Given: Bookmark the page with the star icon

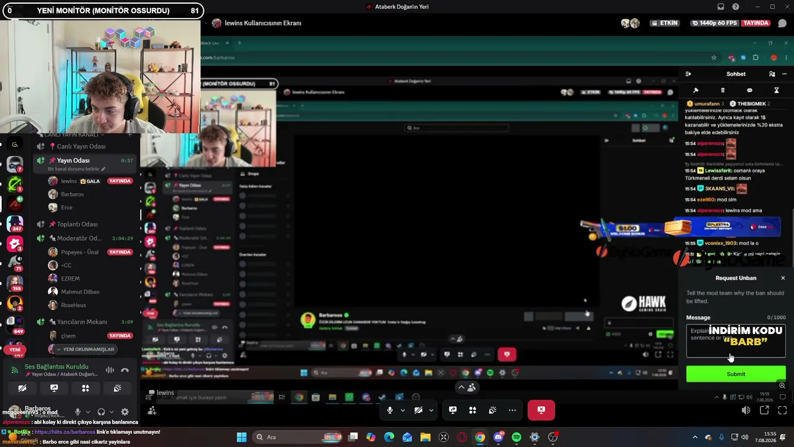Looking at the screenshot, I should click(714, 58).
